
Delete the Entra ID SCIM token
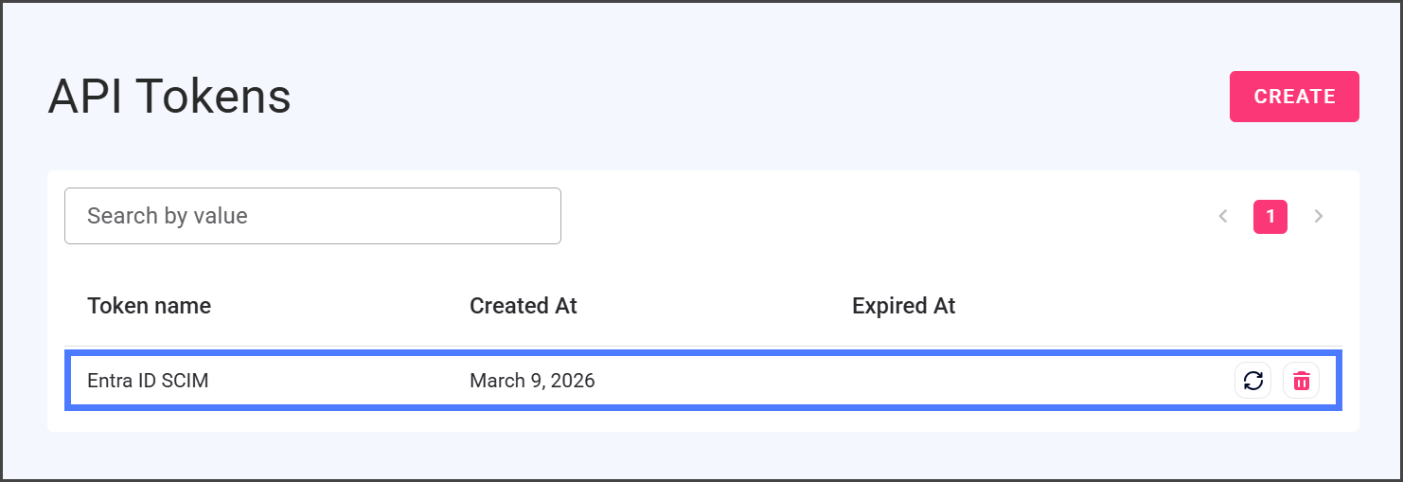coord(1301,381)
